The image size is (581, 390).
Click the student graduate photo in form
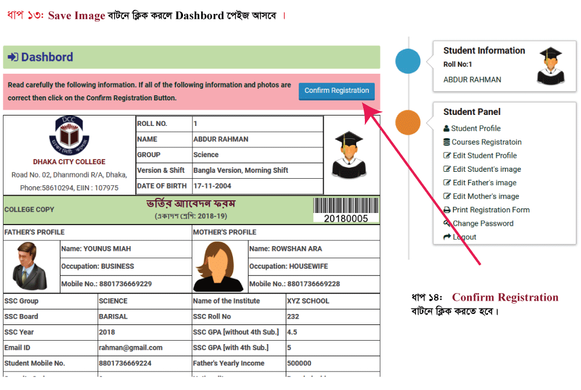(x=349, y=154)
